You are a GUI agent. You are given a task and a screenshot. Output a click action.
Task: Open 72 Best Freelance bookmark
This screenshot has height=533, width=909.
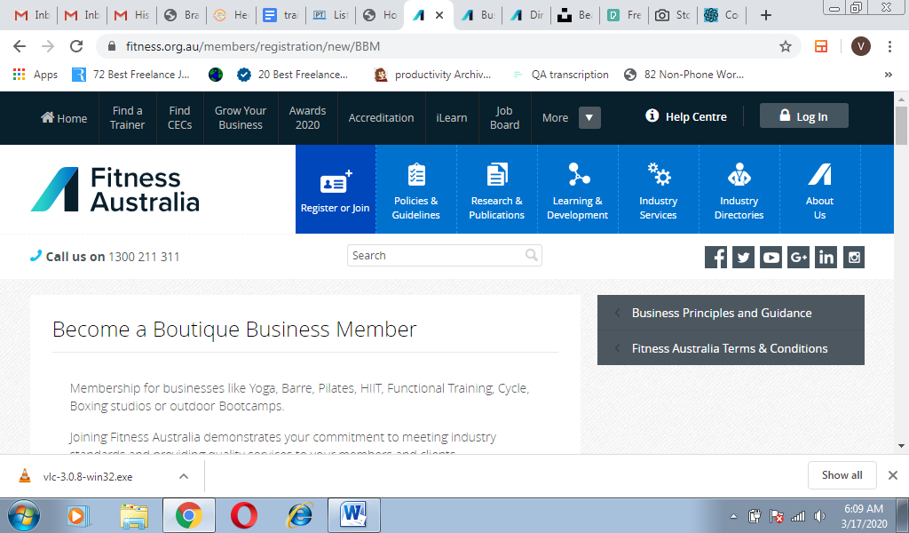(130, 75)
